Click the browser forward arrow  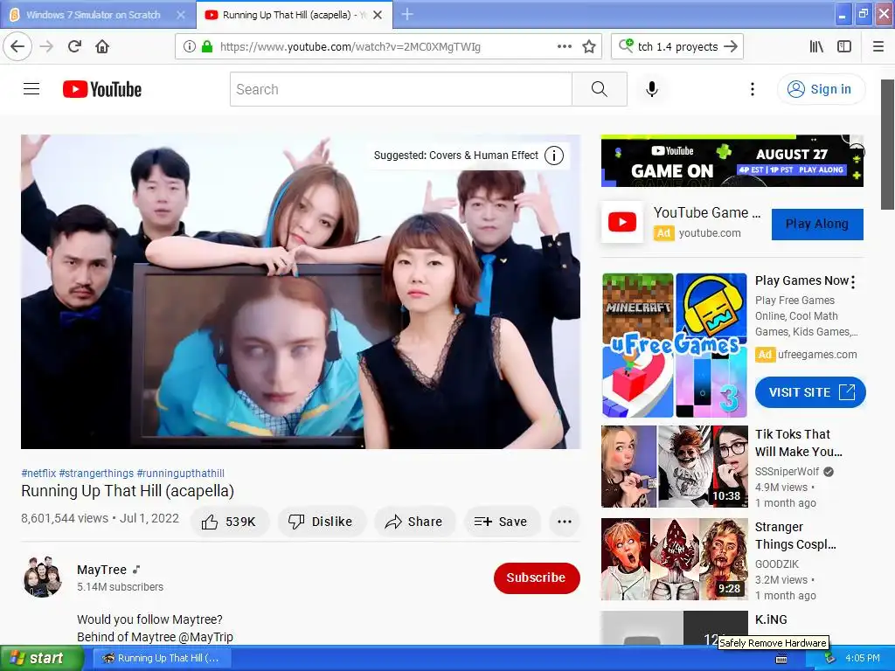(46, 46)
